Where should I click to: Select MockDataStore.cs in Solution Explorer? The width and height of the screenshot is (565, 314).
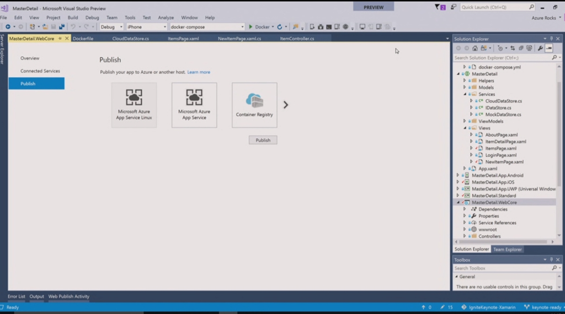point(503,115)
